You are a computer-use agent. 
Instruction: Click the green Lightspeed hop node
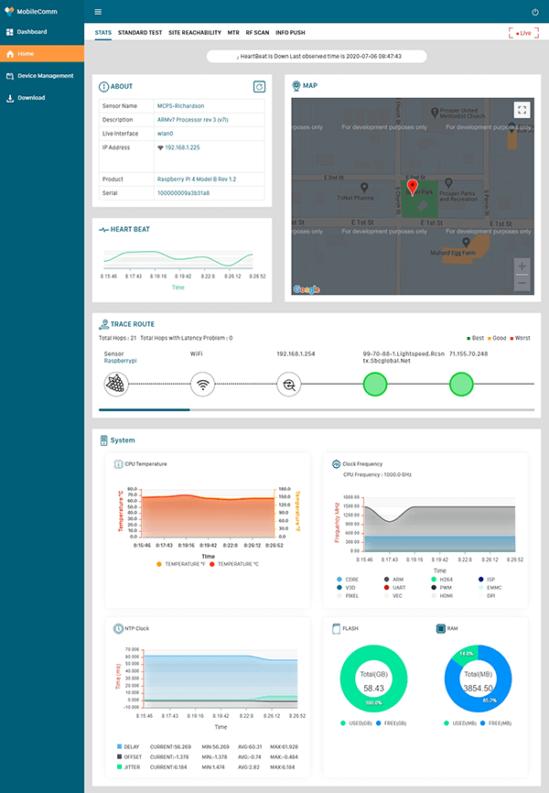[x=376, y=386]
